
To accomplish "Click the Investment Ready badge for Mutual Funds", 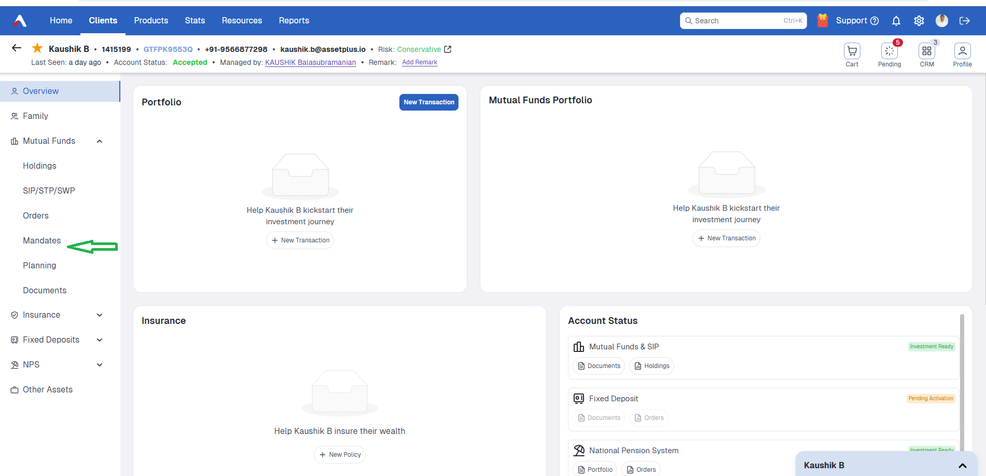I will coord(932,347).
